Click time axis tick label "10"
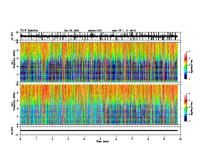This screenshot has width=203, height=156. pyautogui.click(x=180, y=139)
